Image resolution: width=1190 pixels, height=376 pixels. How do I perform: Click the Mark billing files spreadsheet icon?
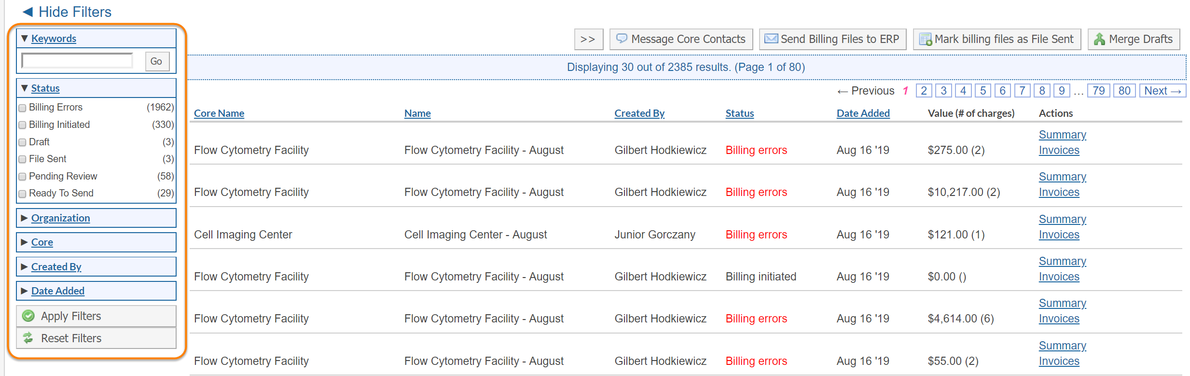point(925,39)
